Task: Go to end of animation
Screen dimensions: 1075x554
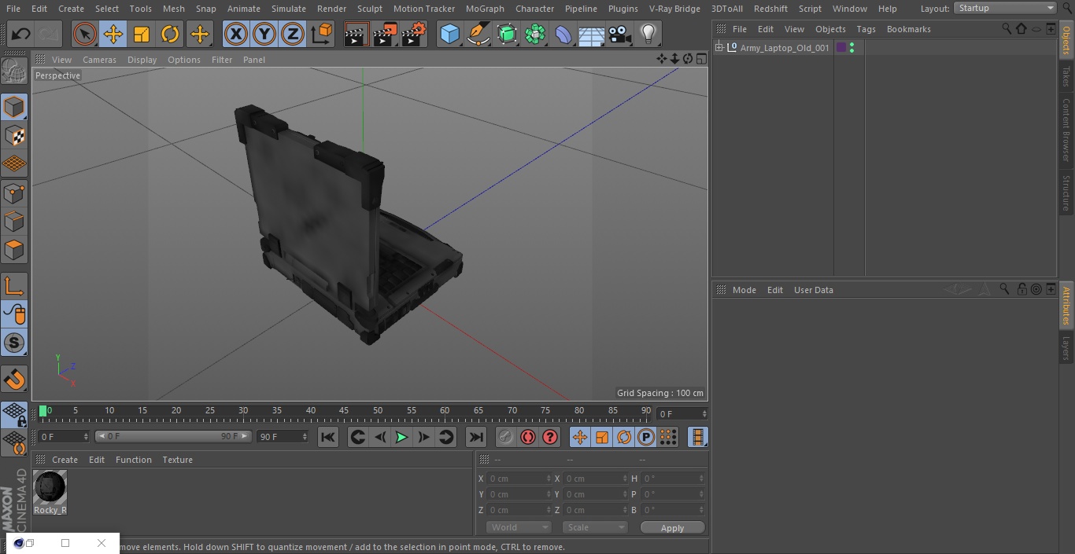Action: click(476, 437)
